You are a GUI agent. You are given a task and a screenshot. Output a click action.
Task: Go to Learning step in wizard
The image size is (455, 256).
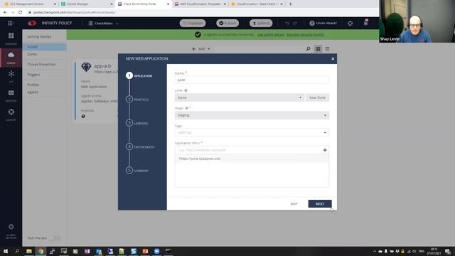point(137,123)
